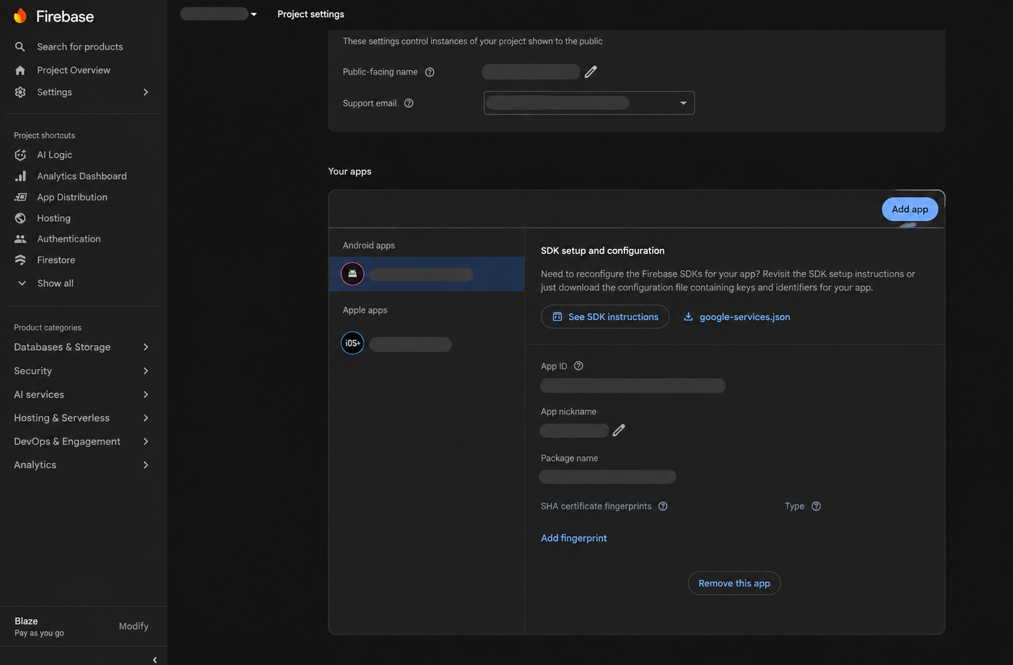
Task: Click the Apple apps section label
Action: point(365,310)
